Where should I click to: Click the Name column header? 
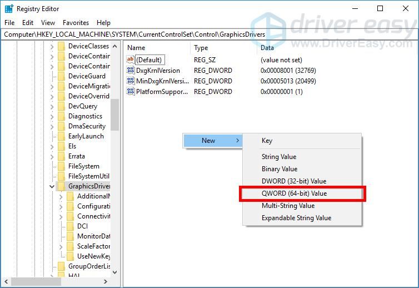pyautogui.click(x=136, y=48)
